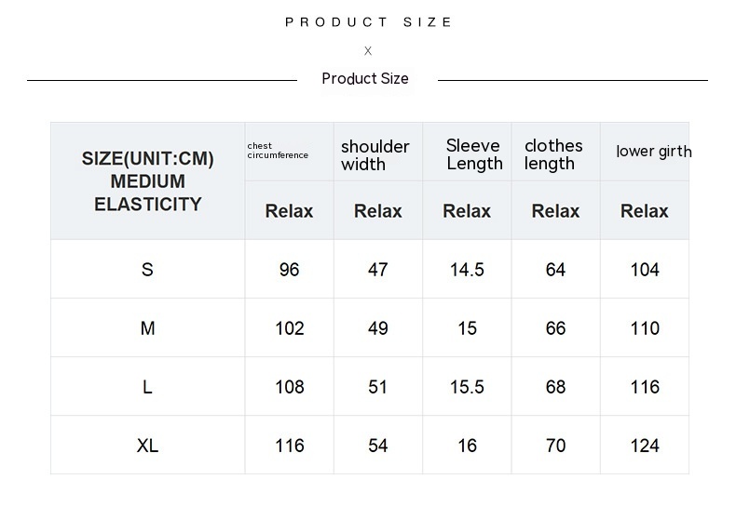
Task: Select the M size row label
Action: [147, 328]
